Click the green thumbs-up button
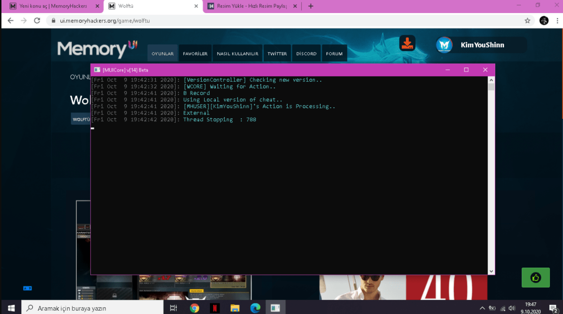This screenshot has height=314, width=563. click(x=535, y=277)
